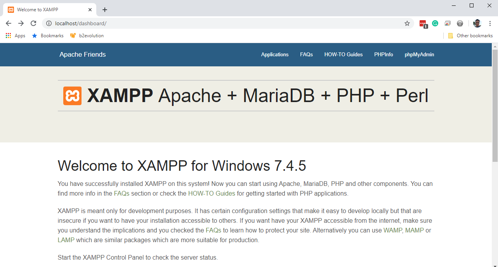The width and height of the screenshot is (498, 267).
Task: Visit the WAMP link
Action: coord(393,230)
